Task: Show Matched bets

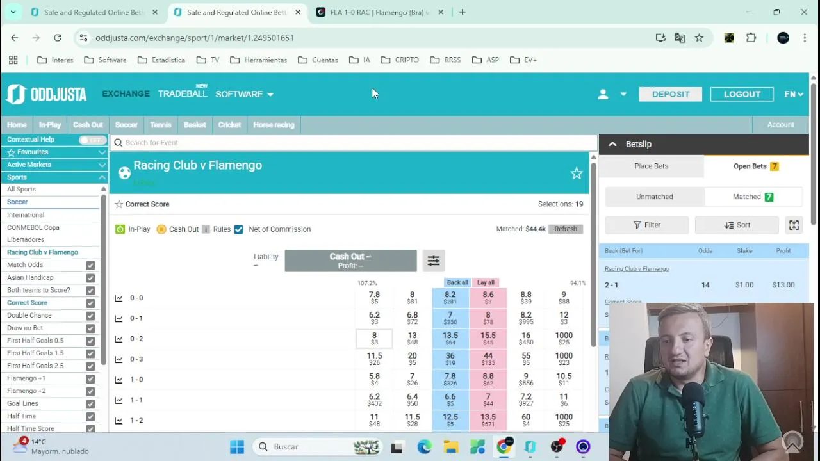Action: point(753,197)
